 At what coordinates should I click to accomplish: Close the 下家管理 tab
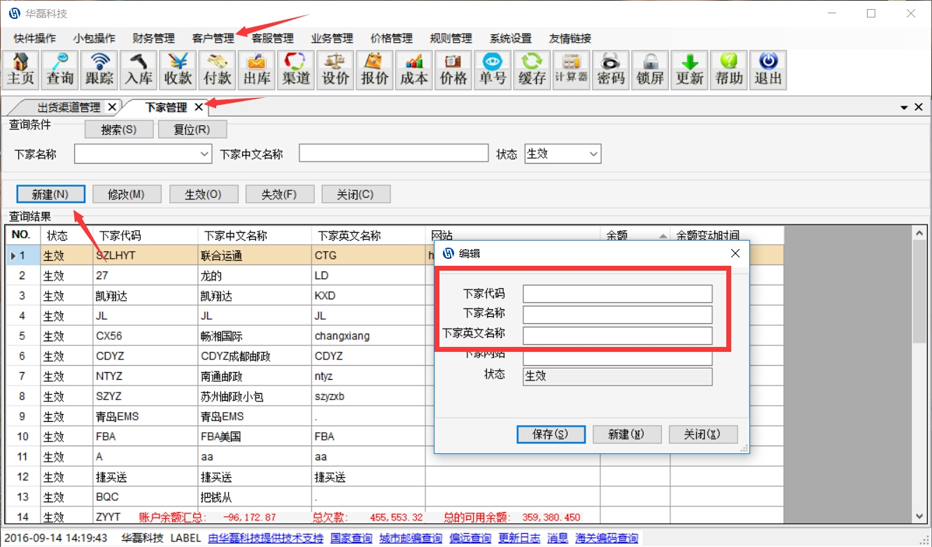(199, 107)
